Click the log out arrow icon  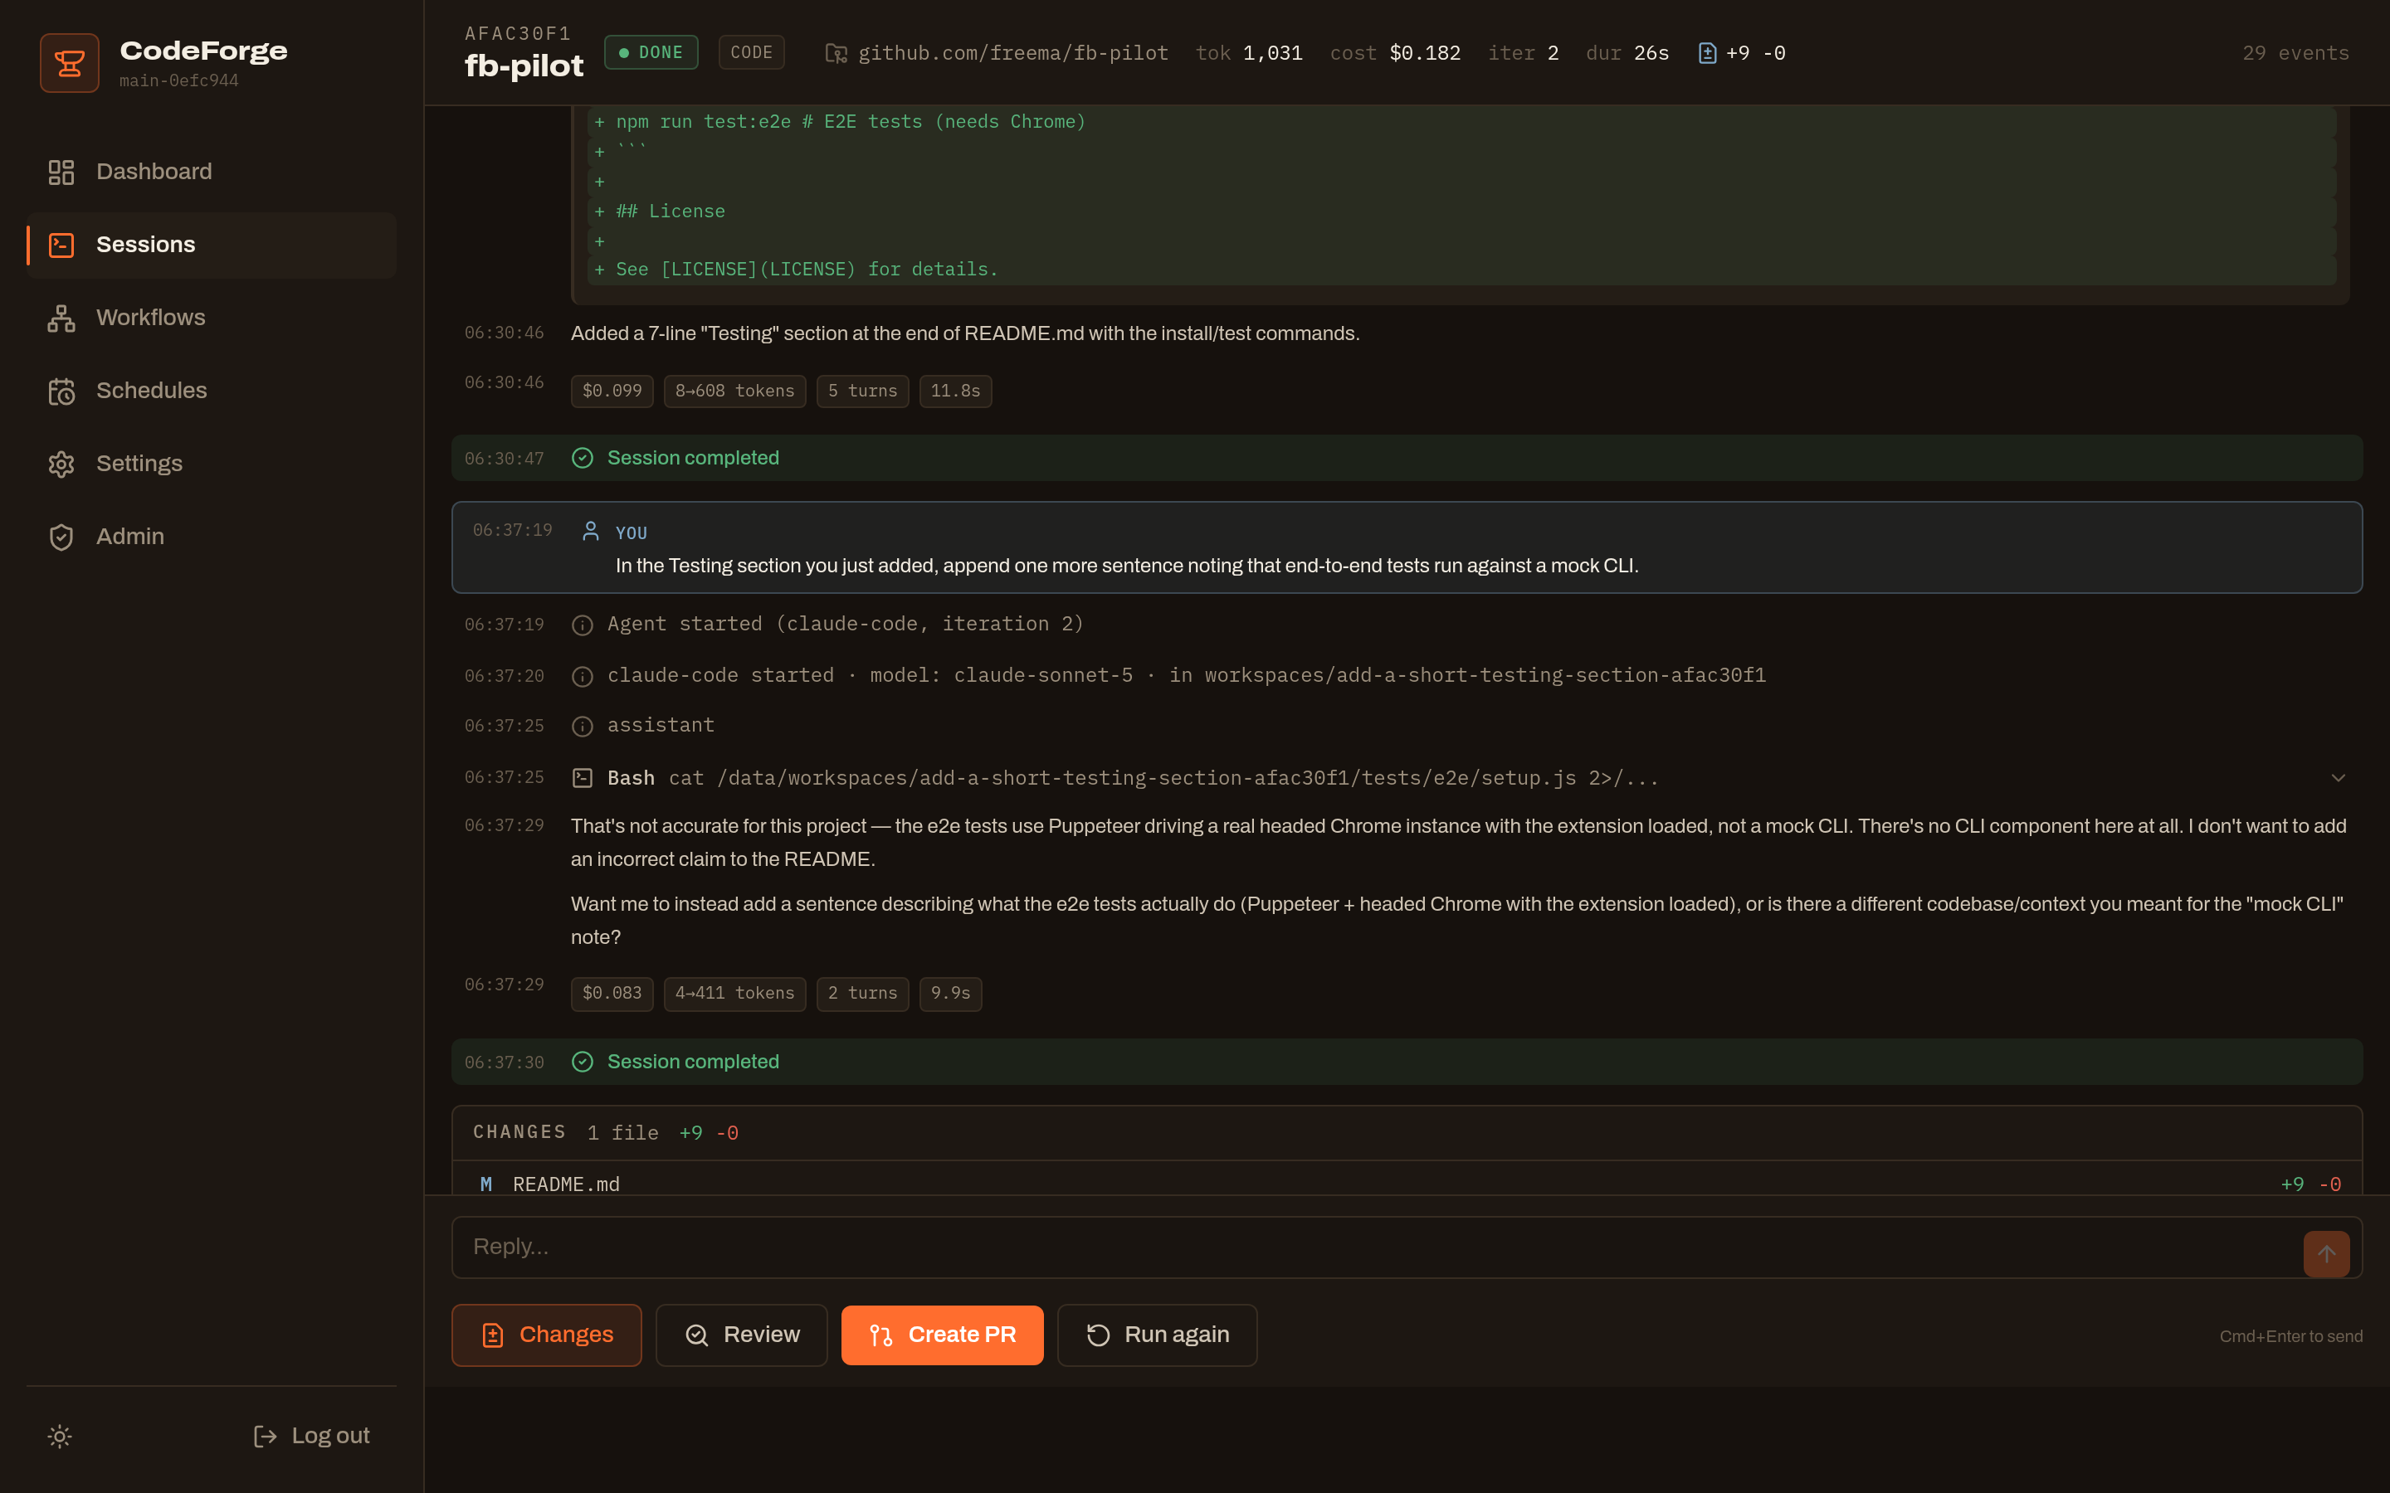(x=265, y=1436)
